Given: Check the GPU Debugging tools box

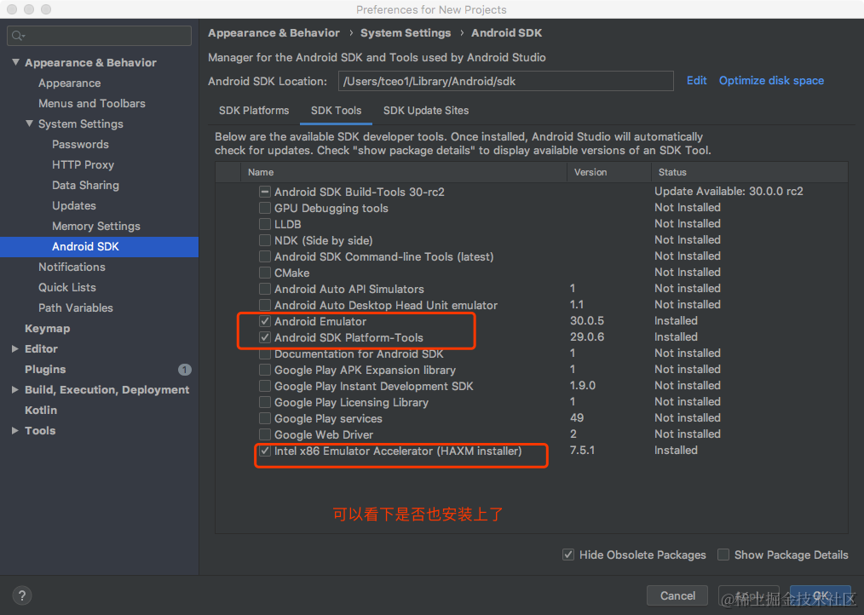Looking at the screenshot, I should [265, 208].
